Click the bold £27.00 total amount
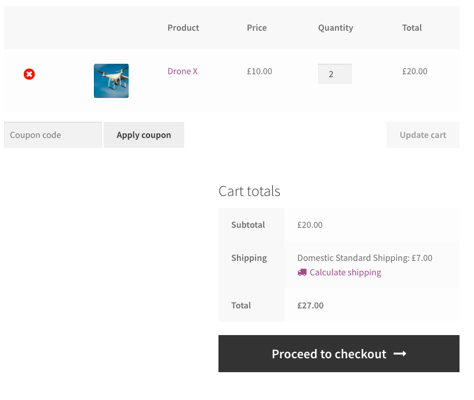Viewport: 474px width, 400px height. pyautogui.click(x=310, y=306)
